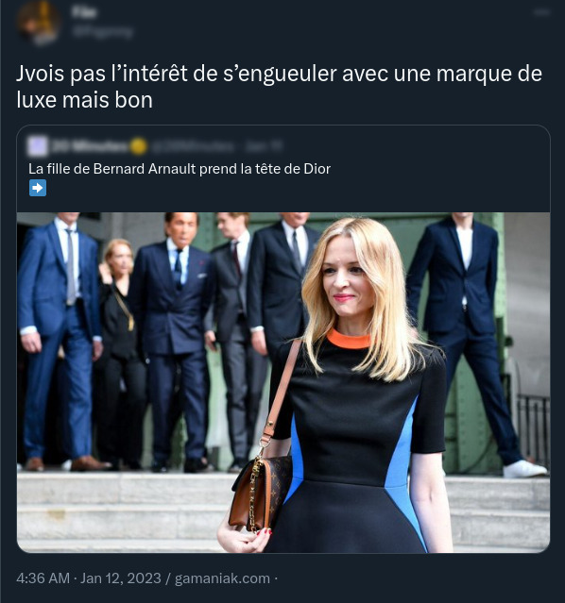The height and width of the screenshot is (603, 565).
Task: Open the quoted account's blurred @handle
Action: click(x=192, y=146)
